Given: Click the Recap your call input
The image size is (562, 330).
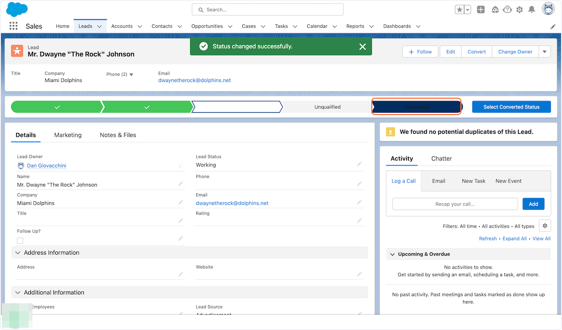Looking at the screenshot, I should (x=455, y=204).
